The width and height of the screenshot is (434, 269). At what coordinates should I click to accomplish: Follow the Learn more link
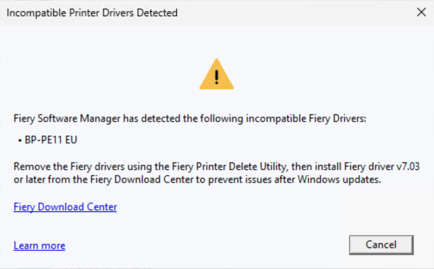39,246
